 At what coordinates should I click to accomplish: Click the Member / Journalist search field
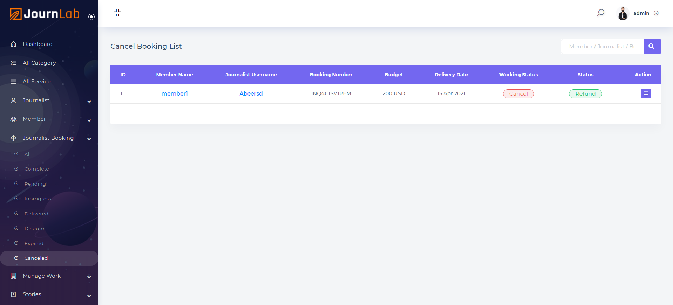point(602,46)
